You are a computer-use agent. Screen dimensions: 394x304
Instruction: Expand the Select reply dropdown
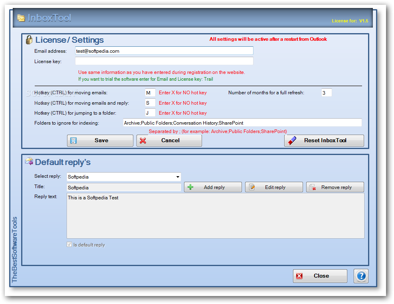(x=178, y=177)
